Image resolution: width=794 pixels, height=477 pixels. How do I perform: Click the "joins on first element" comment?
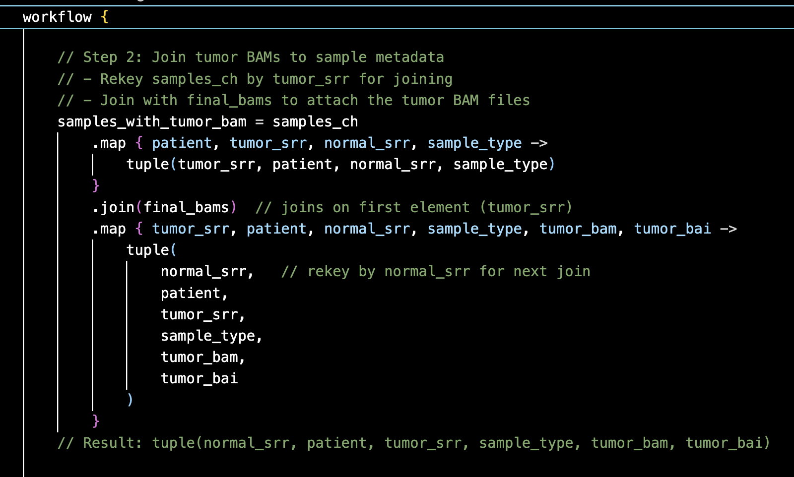tap(414, 207)
